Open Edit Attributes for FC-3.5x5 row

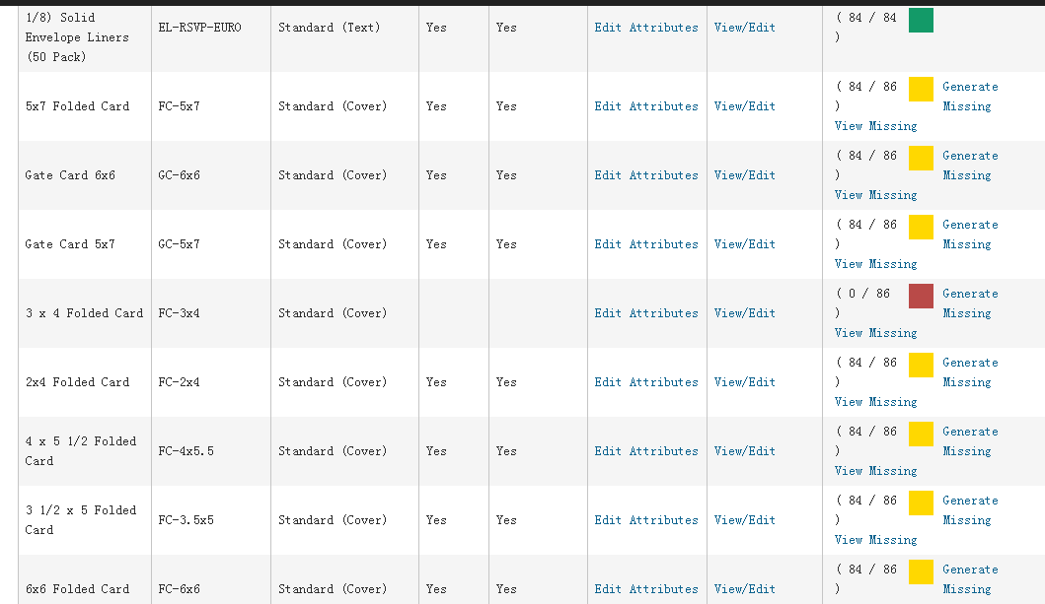[645, 520]
